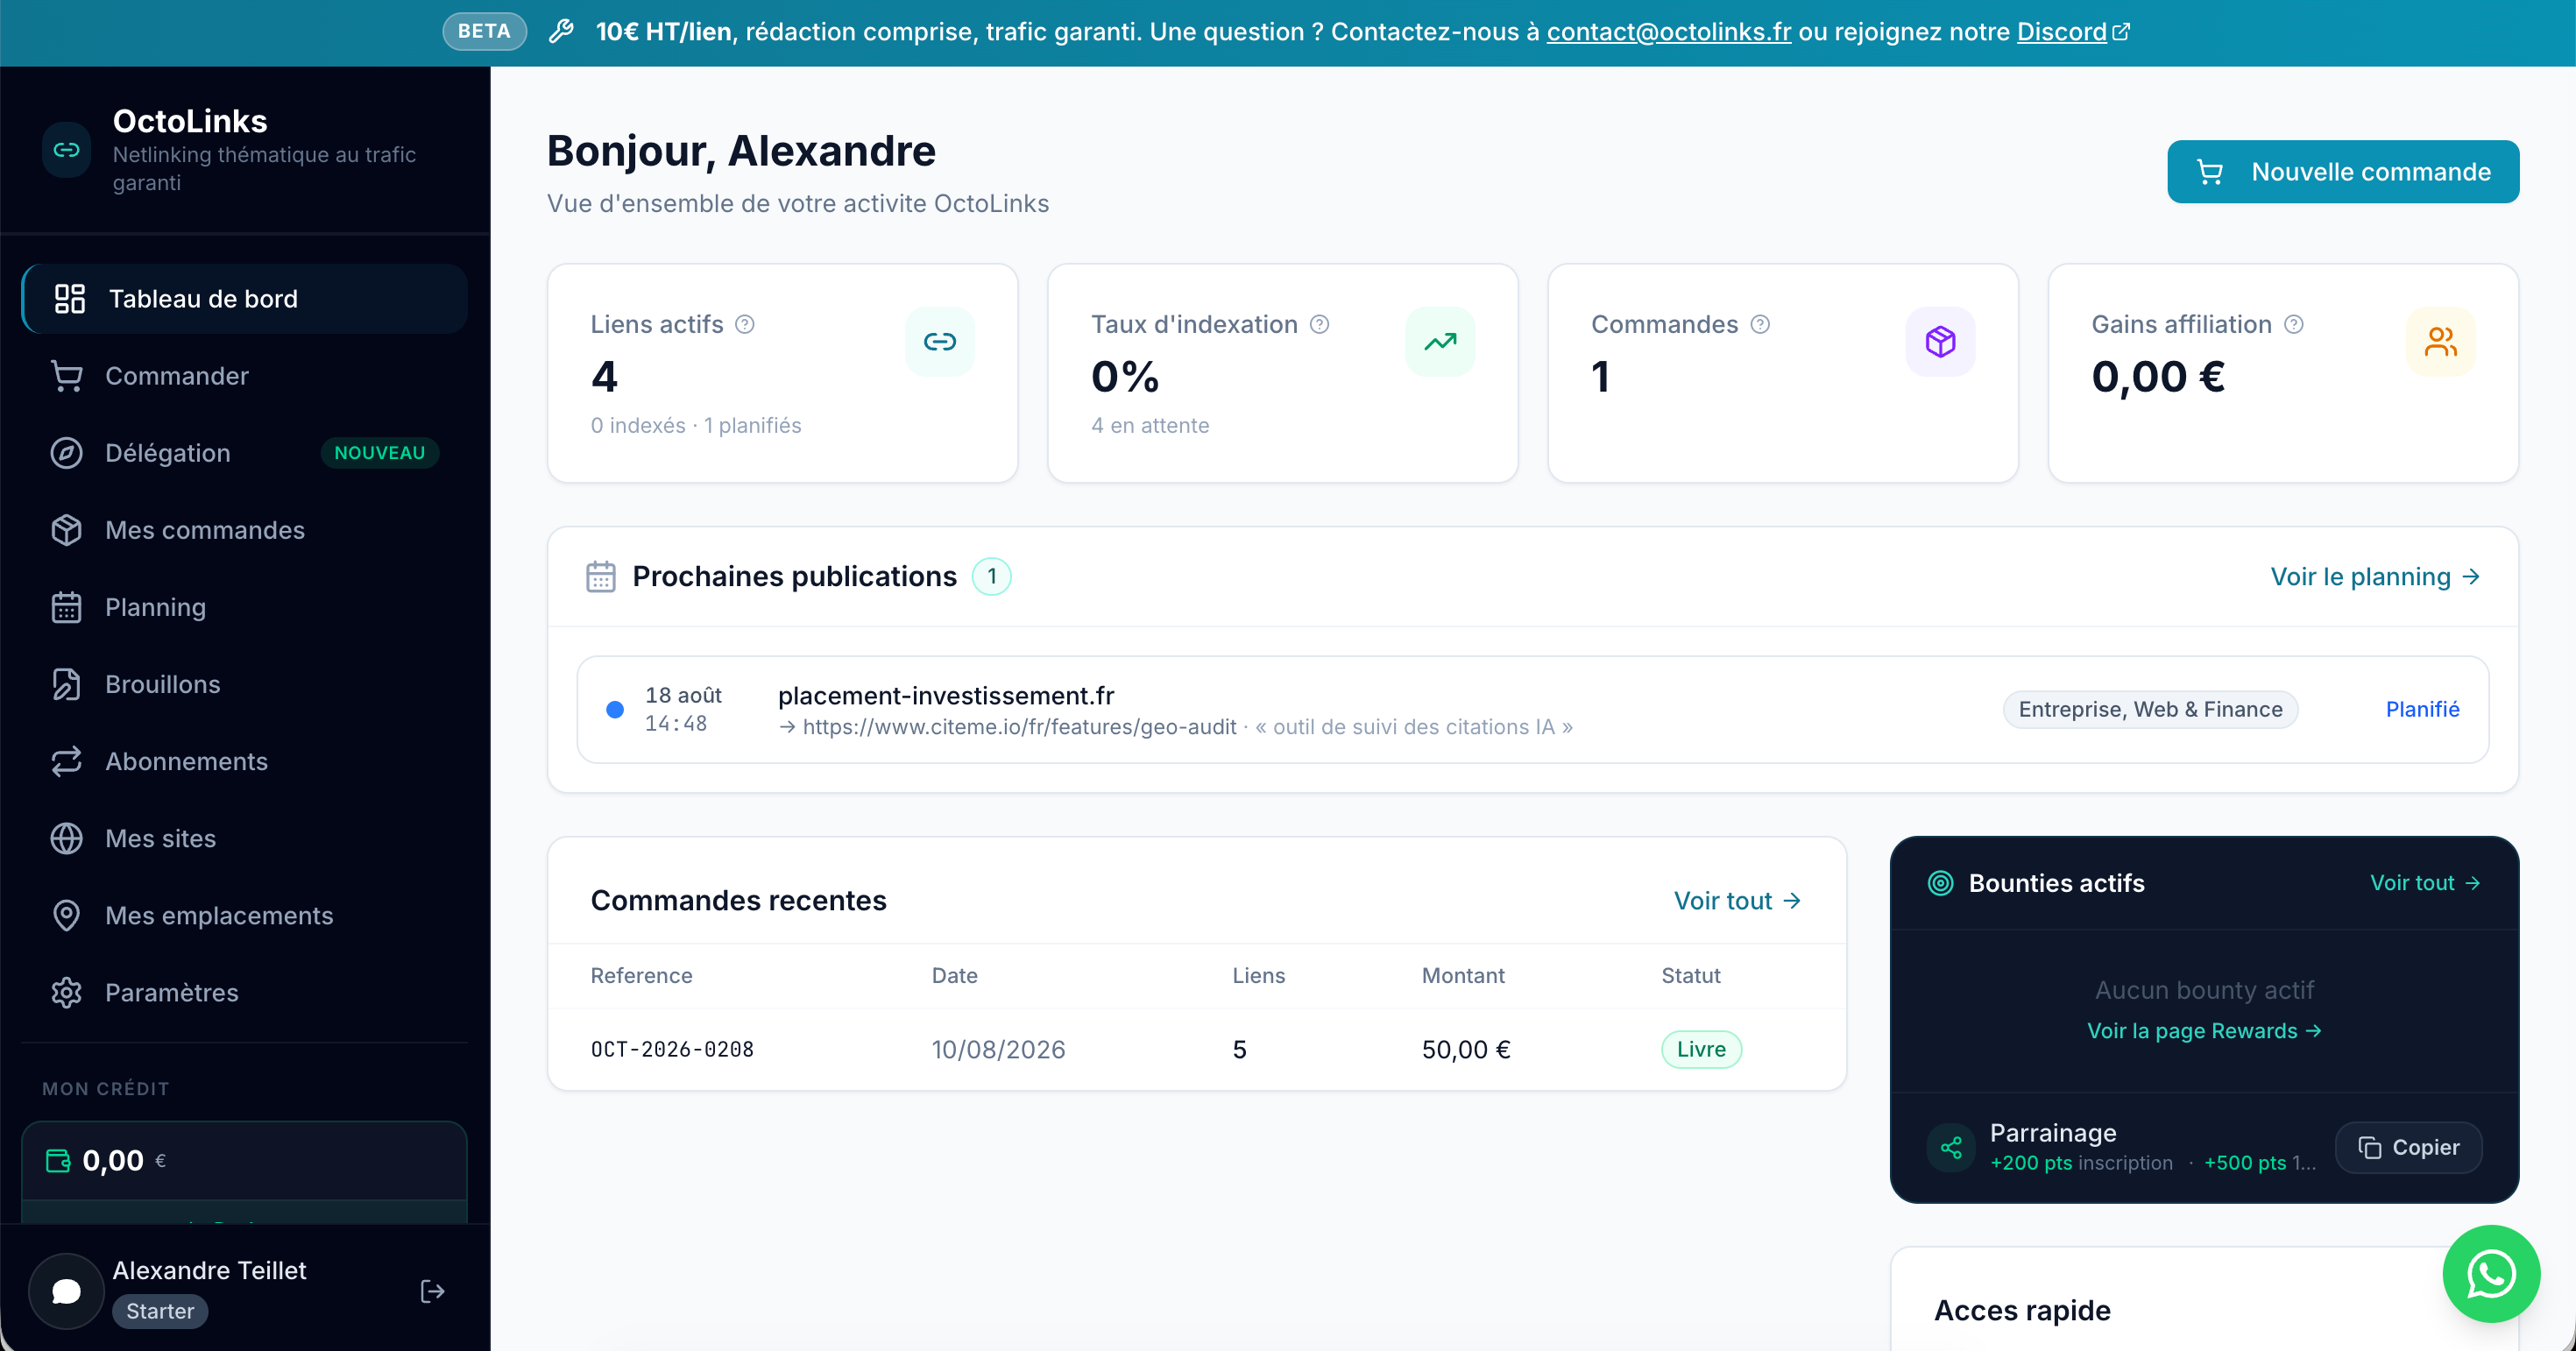Click the purple box icon in Commandes card

click(1940, 342)
